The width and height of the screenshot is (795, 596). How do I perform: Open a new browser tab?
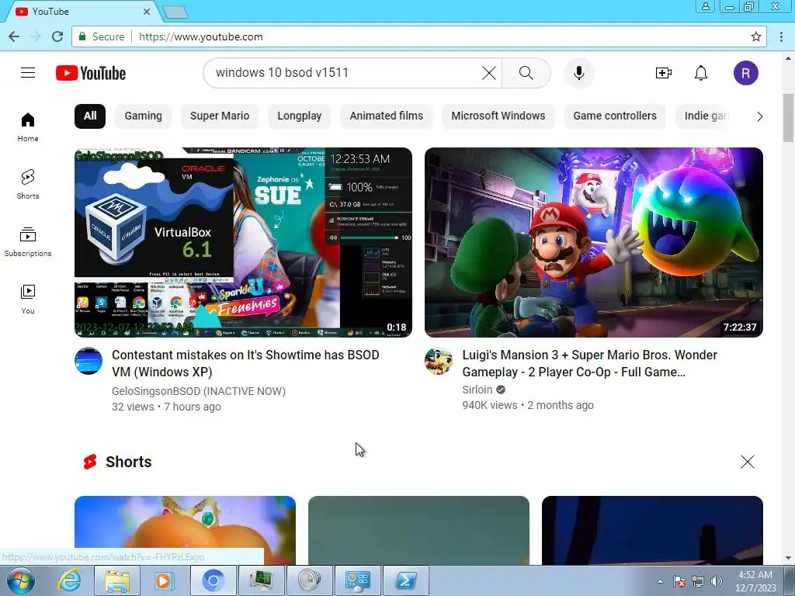[x=175, y=12]
